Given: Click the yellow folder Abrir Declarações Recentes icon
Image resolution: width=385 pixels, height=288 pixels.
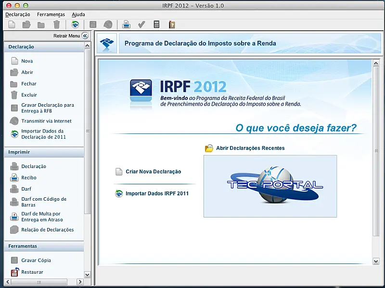Looking at the screenshot, I should pyautogui.click(x=209, y=148).
